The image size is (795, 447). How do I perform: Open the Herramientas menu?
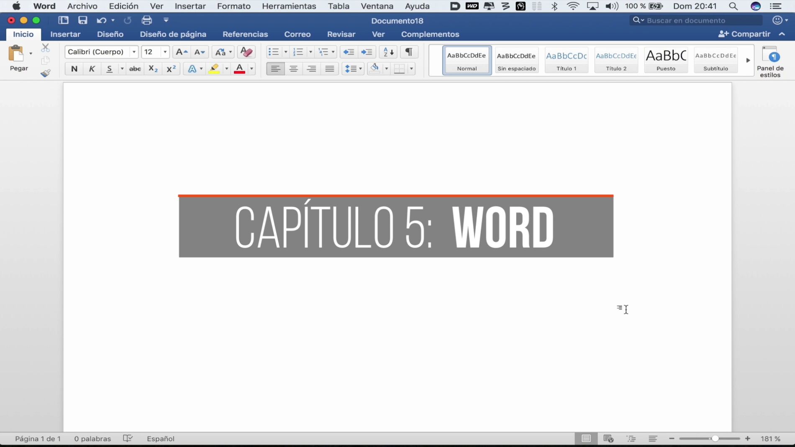pos(289,6)
